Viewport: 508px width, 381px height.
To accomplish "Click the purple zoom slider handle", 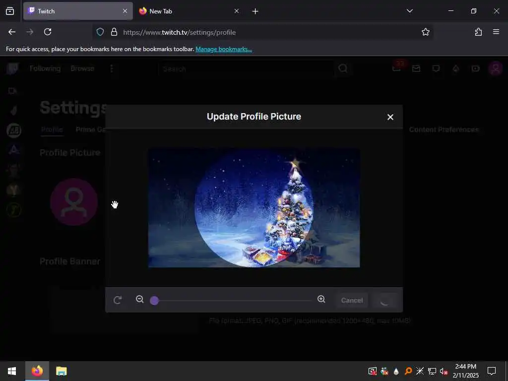I will (x=155, y=301).
